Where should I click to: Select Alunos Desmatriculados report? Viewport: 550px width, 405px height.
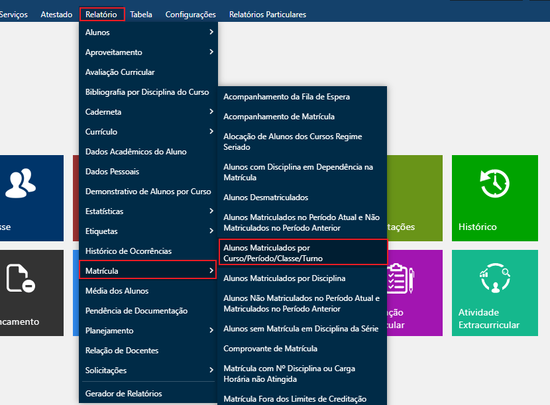(x=266, y=198)
